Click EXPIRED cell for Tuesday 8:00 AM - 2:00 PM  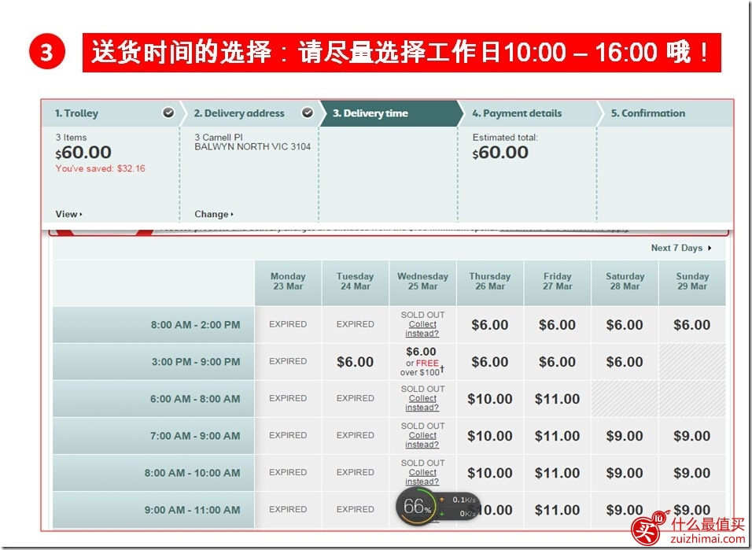click(x=355, y=325)
